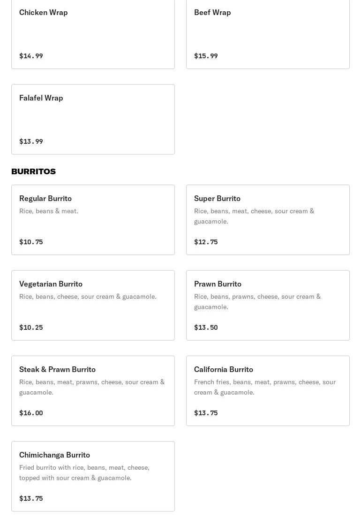Click the $16.00 Steak & Prawn price
The image size is (361, 520).
31,413
